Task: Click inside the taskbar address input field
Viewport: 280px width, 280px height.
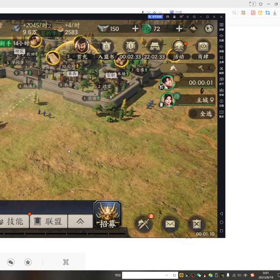Action: coord(144,275)
